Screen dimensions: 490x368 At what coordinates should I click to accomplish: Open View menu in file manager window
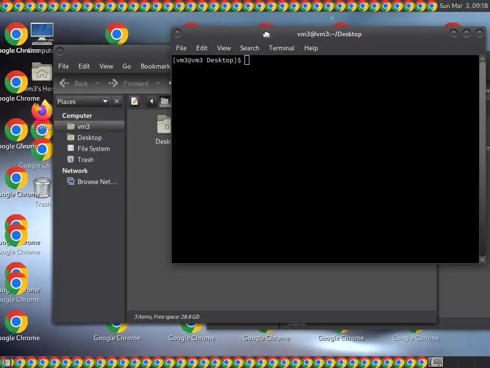tap(106, 66)
